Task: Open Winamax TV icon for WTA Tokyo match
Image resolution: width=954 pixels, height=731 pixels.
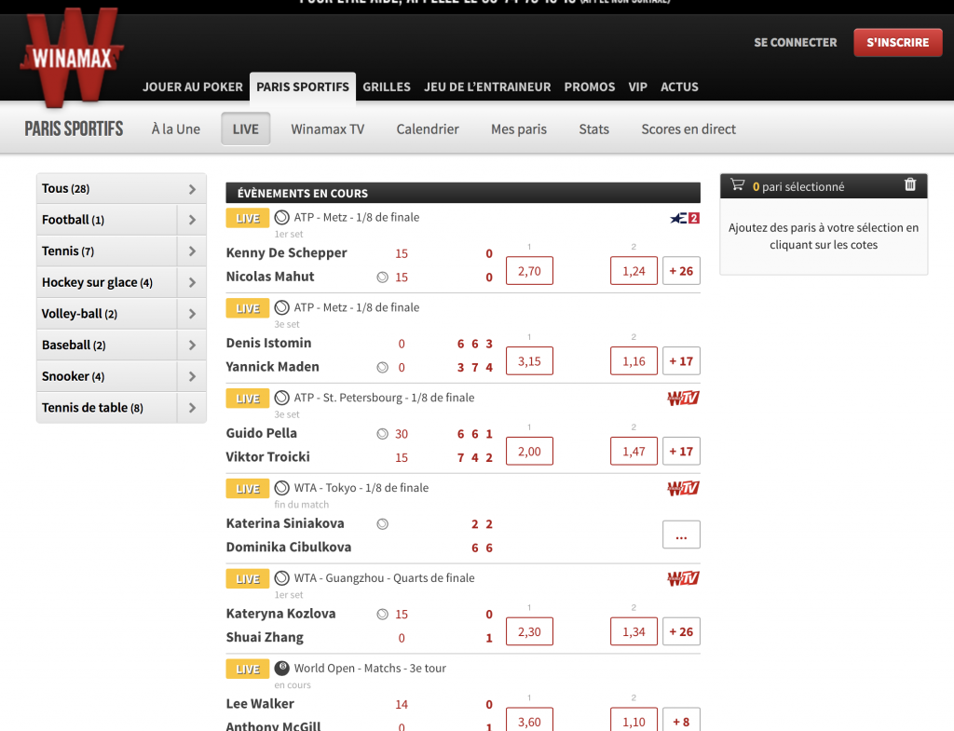Action: (683, 488)
